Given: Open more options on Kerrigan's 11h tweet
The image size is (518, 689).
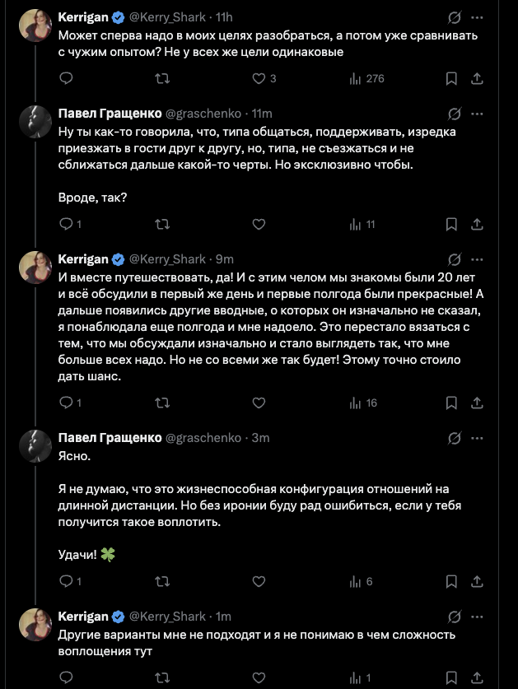Looking at the screenshot, I should click(476, 17).
